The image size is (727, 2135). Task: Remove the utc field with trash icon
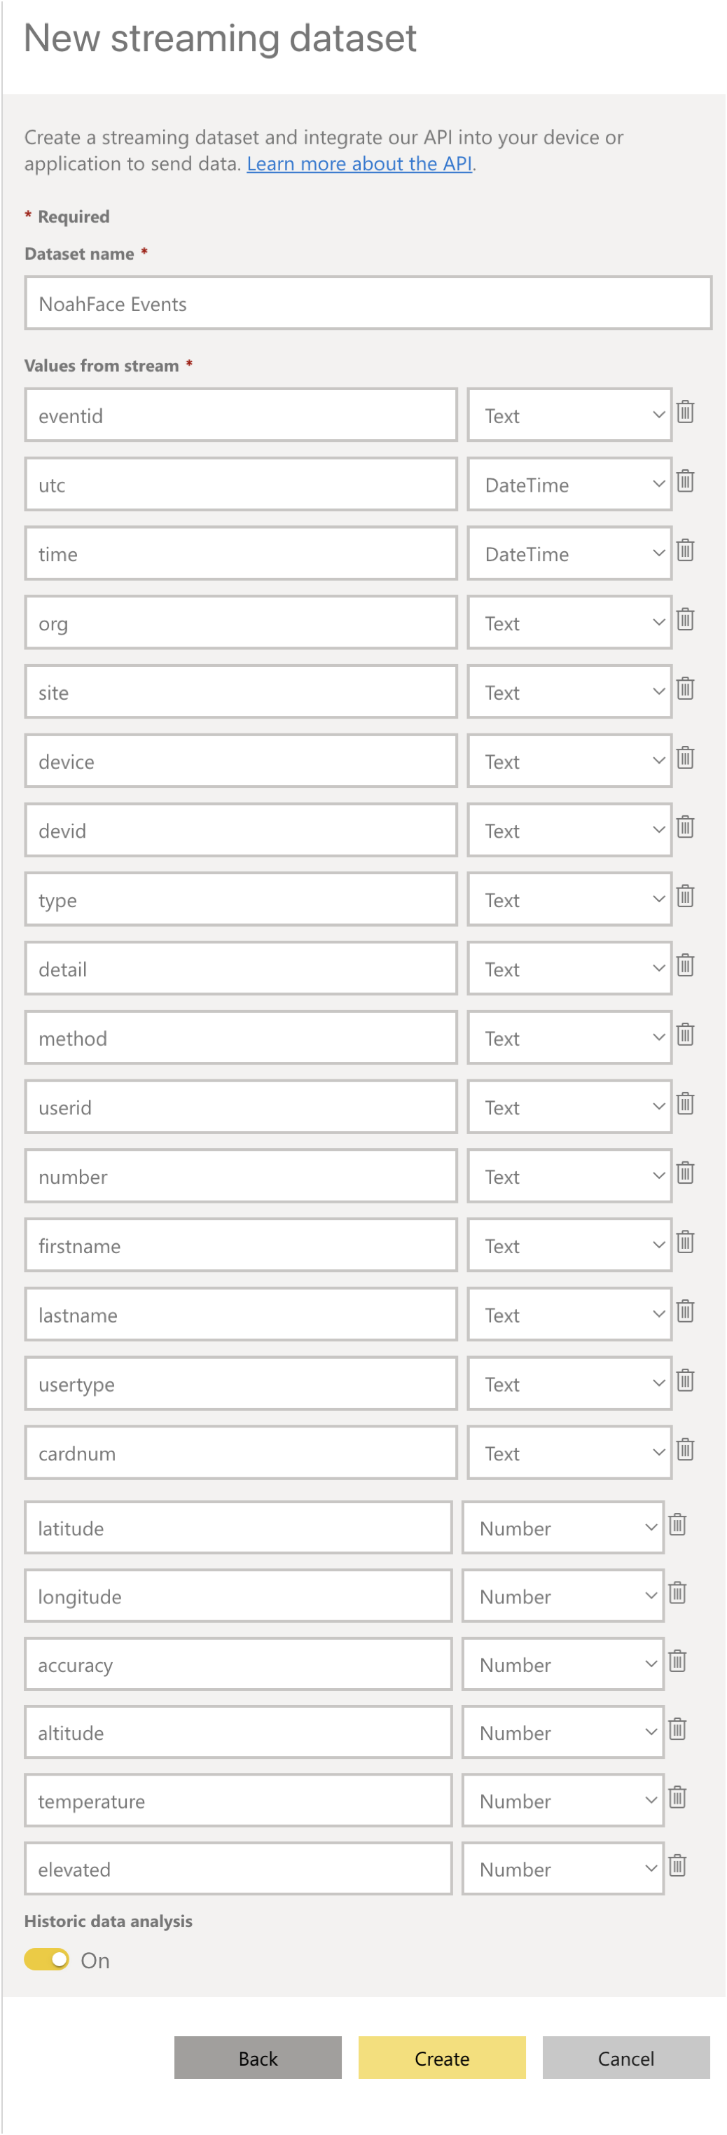pyautogui.click(x=685, y=481)
